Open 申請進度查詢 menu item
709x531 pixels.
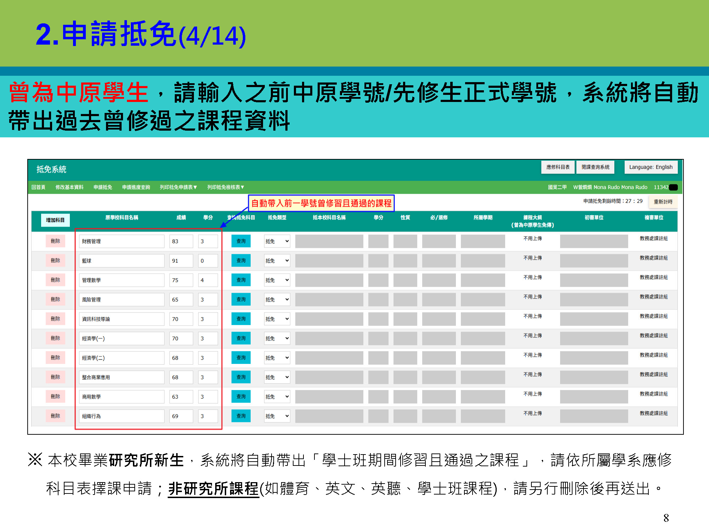pyautogui.click(x=136, y=187)
